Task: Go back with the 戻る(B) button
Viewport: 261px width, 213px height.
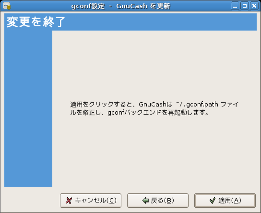Action: pyautogui.click(x=158, y=201)
